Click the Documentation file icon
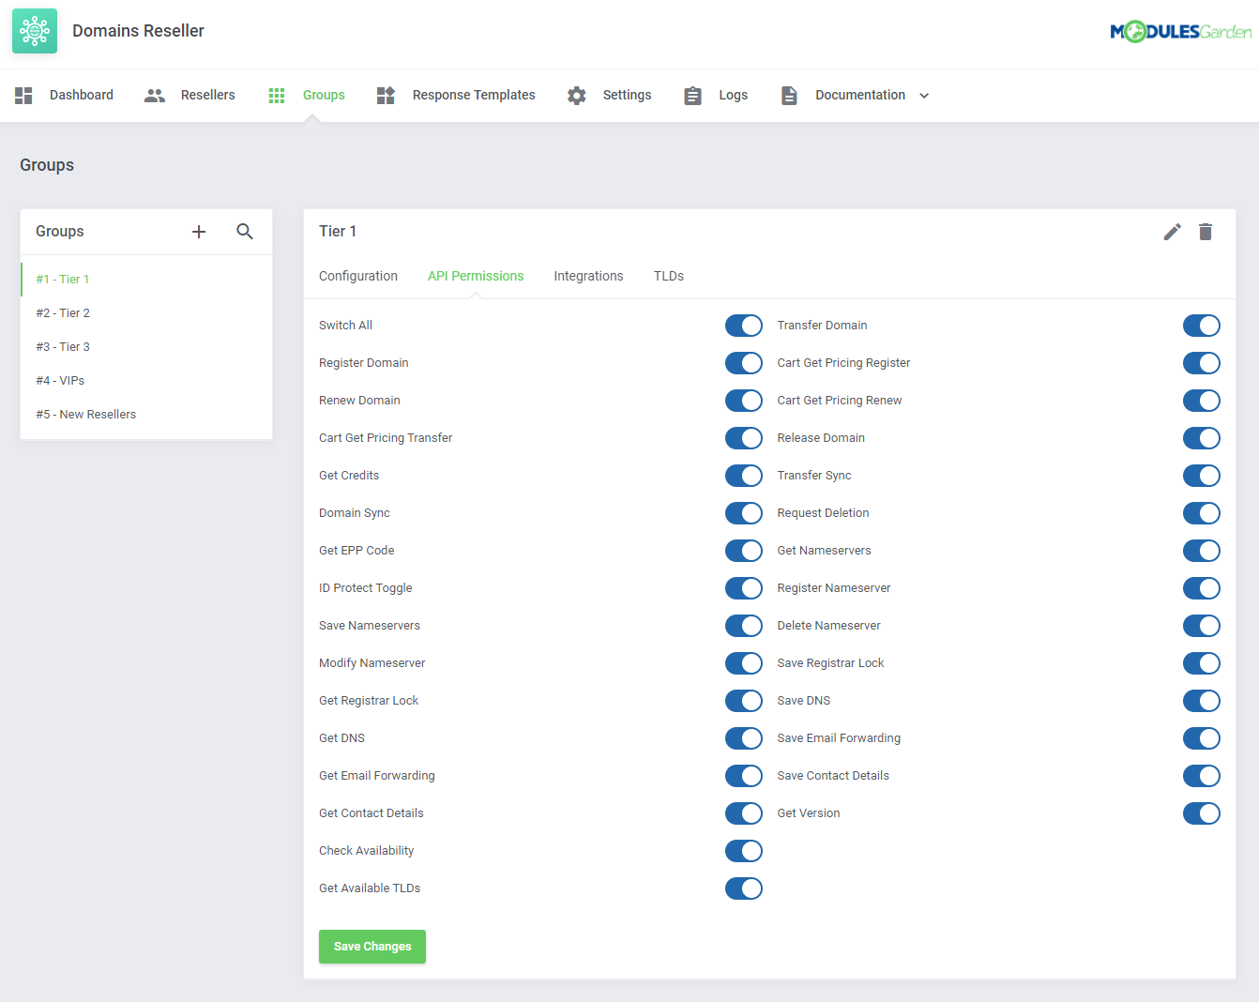 point(789,95)
